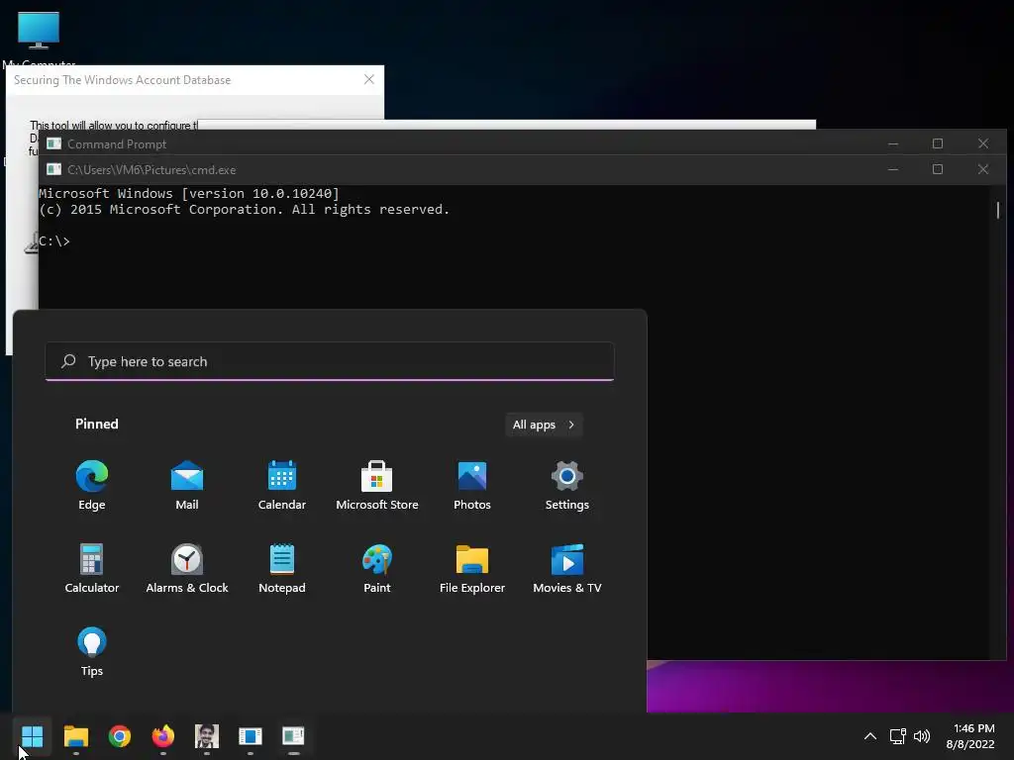
Task: Open the clock and date flyout
Action: click(970, 736)
